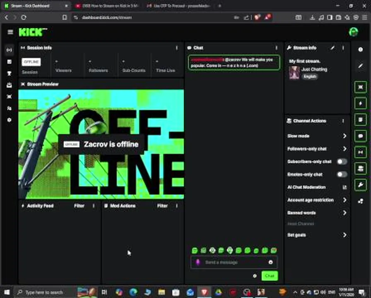
Task: Open the green profile avatar menu
Action: [x=354, y=32]
